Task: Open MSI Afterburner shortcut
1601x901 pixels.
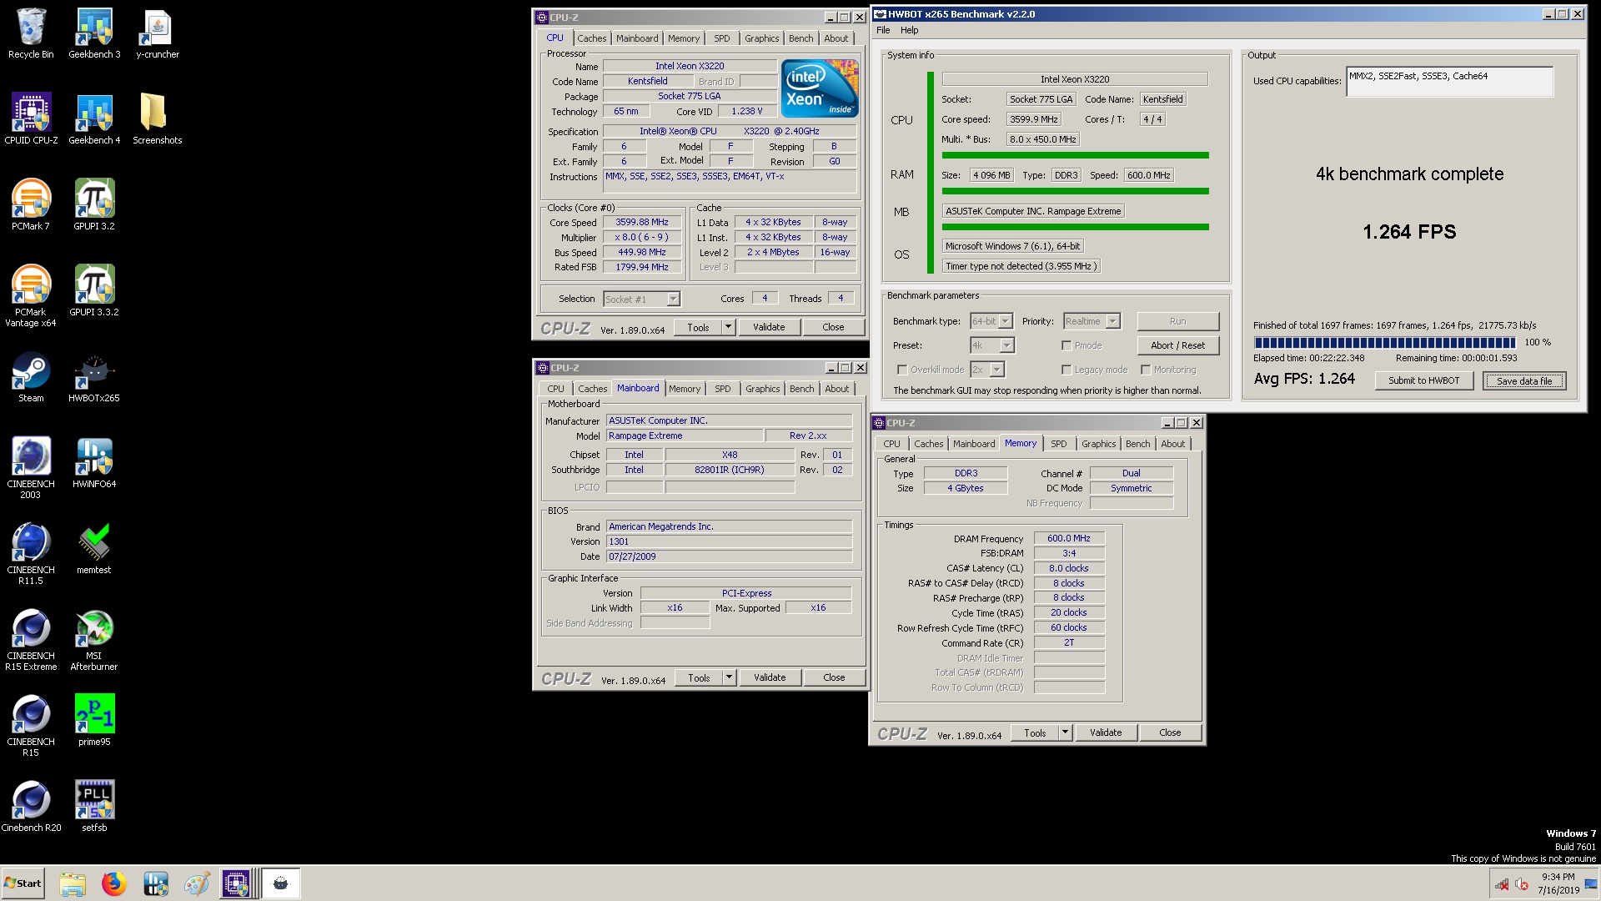Action: click(94, 640)
